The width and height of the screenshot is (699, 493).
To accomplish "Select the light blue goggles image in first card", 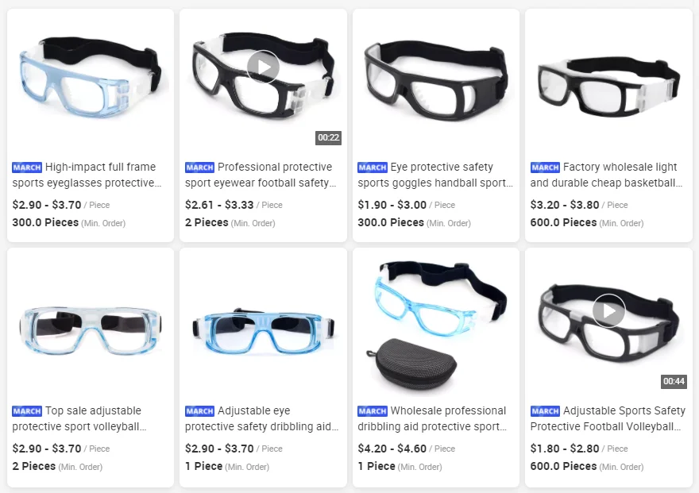I will tap(91, 76).
